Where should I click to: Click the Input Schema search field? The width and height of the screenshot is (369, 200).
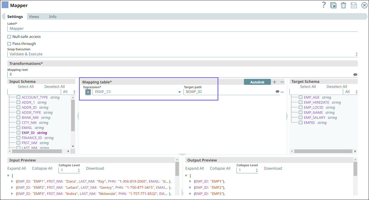(34, 92)
